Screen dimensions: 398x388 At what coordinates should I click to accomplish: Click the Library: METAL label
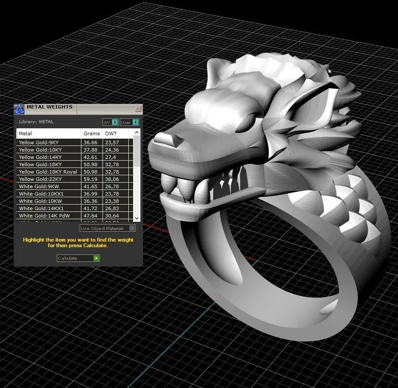(36, 122)
